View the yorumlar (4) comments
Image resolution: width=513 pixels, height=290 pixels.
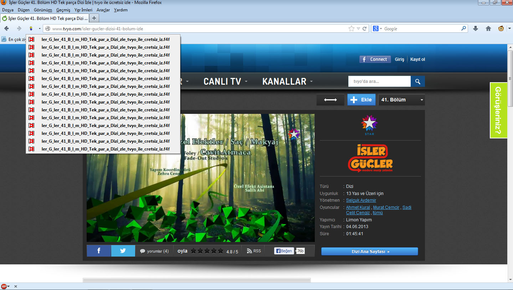point(154,251)
